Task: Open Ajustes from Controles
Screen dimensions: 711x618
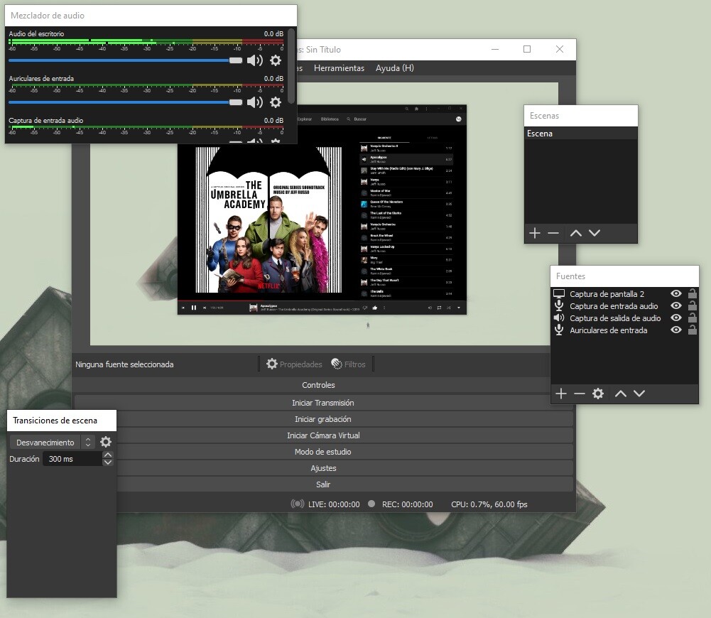Action: [x=323, y=468]
